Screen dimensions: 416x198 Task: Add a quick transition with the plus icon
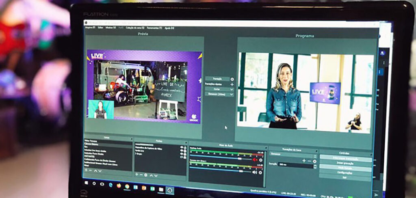click(x=232, y=84)
